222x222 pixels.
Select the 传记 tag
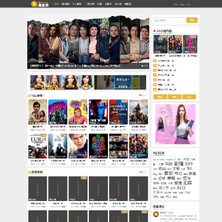[186, 159]
